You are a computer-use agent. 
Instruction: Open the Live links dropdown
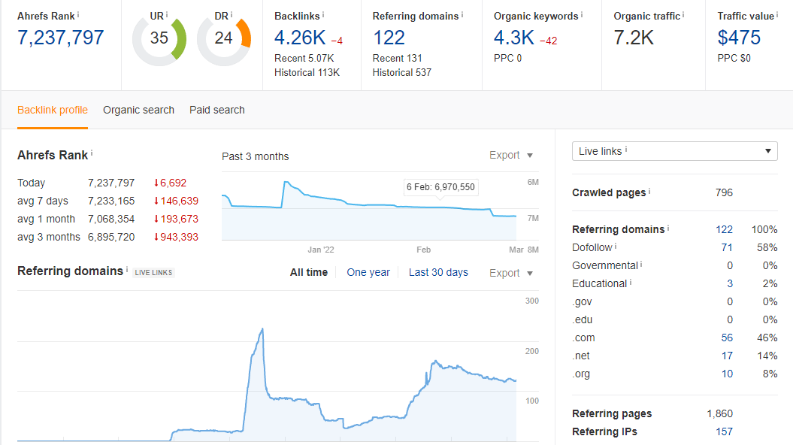[675, 151]
